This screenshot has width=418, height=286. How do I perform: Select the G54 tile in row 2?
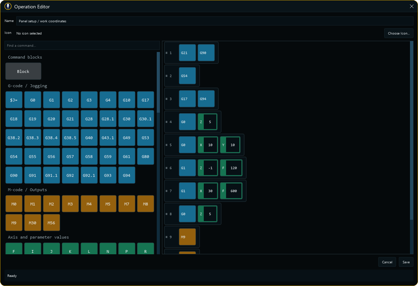[187, 76]
